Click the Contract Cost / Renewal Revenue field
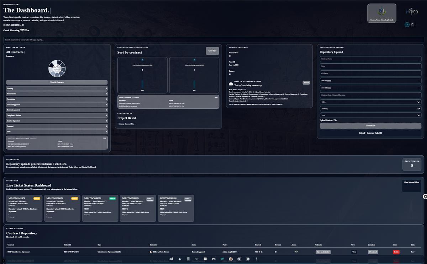Screen dimensions: 427x264 pyautogui.click(x=370, y=95)
